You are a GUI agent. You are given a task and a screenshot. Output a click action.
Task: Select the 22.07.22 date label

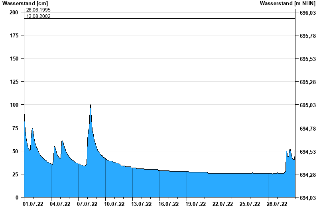[223, 204]
